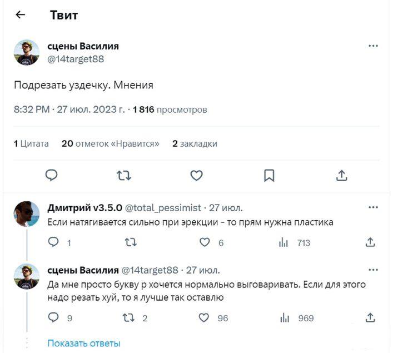
Task: Click Показать ответы link
Action: tap(83, 343)
